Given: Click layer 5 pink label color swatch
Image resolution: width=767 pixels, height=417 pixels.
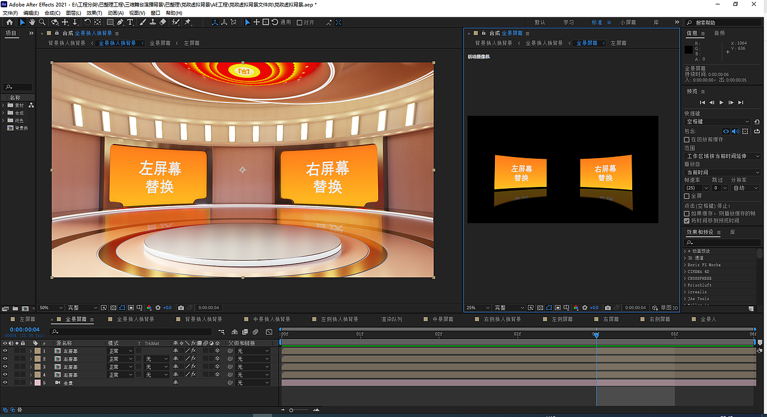Looking at the screenshot, I should click(37, 382).
